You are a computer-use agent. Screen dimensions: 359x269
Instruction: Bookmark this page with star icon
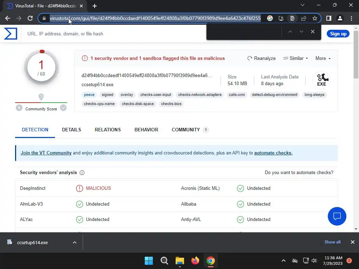coord(315,18)
